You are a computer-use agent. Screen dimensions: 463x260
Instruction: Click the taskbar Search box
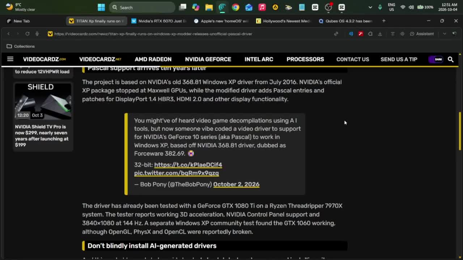[142, 7]
